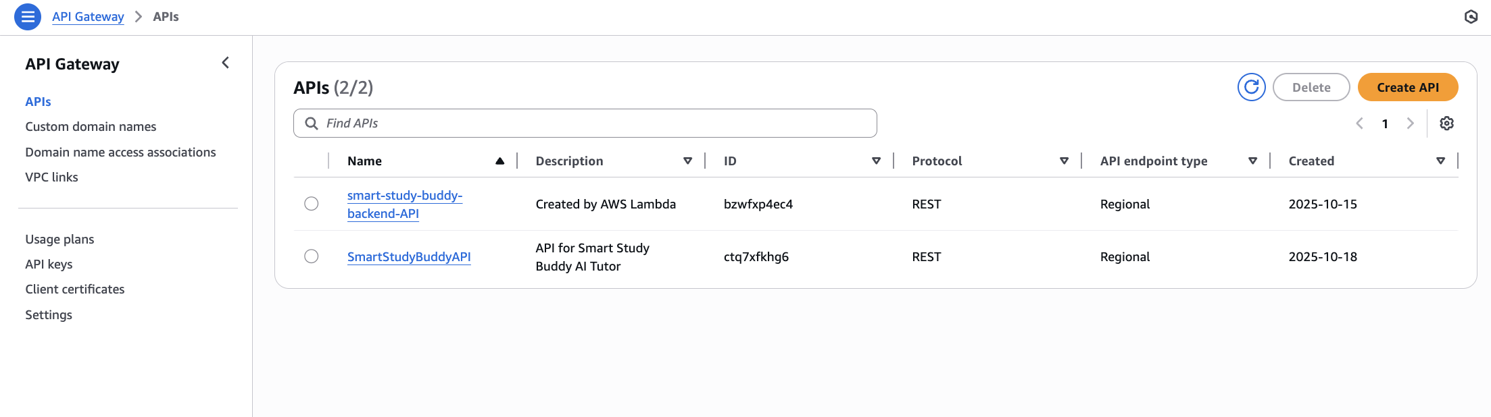1491x417 pixels.
Task: Click the top-right hexagon console icon
Action: click(x=1471, y=17)
